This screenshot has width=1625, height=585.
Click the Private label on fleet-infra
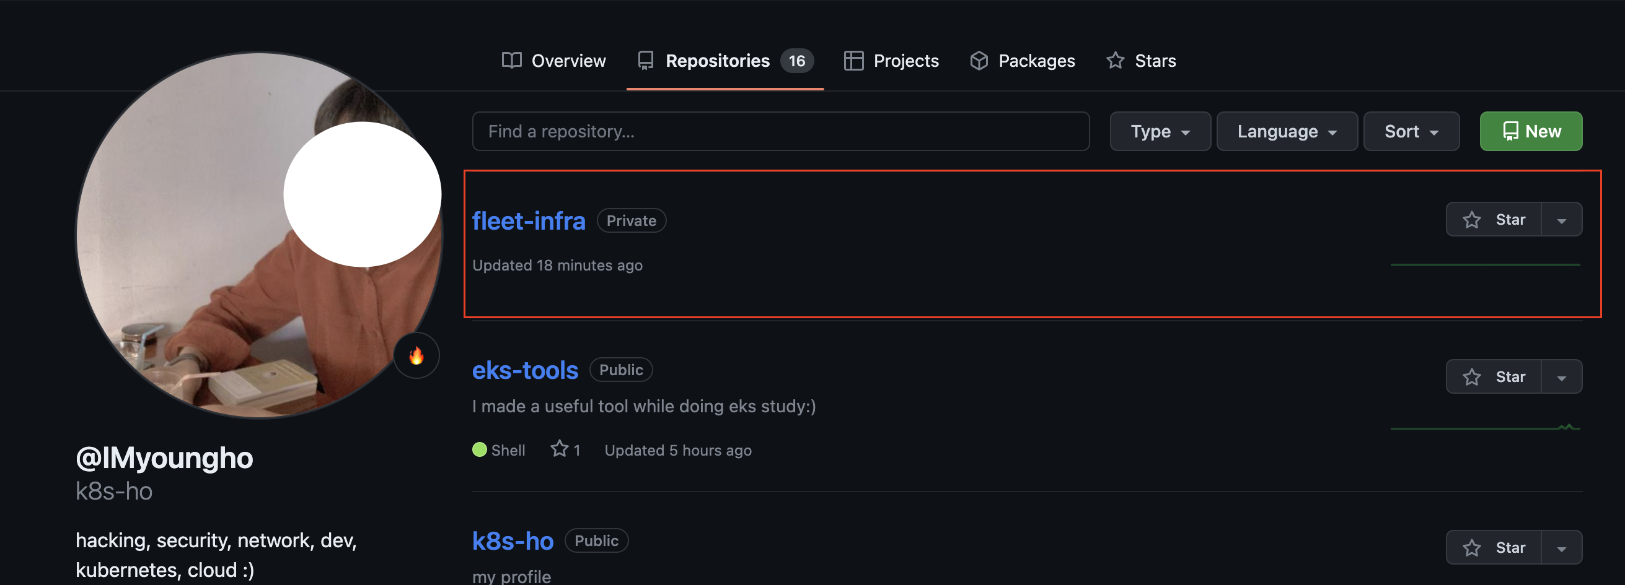point(631,220)
